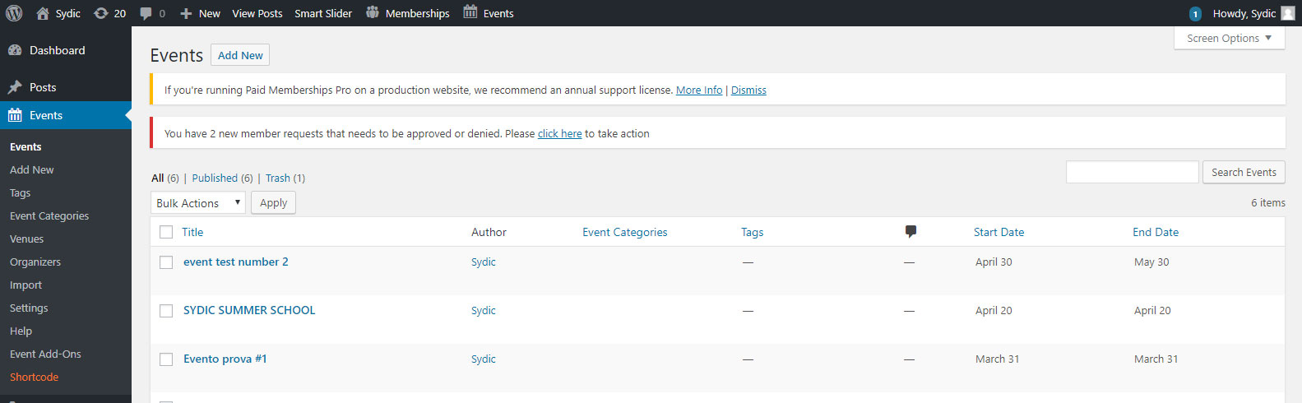The image size is (1302, 403).
Task: Open the Bulk Actions dropdown
Action: pyautogui.click(x=198, y=202)
